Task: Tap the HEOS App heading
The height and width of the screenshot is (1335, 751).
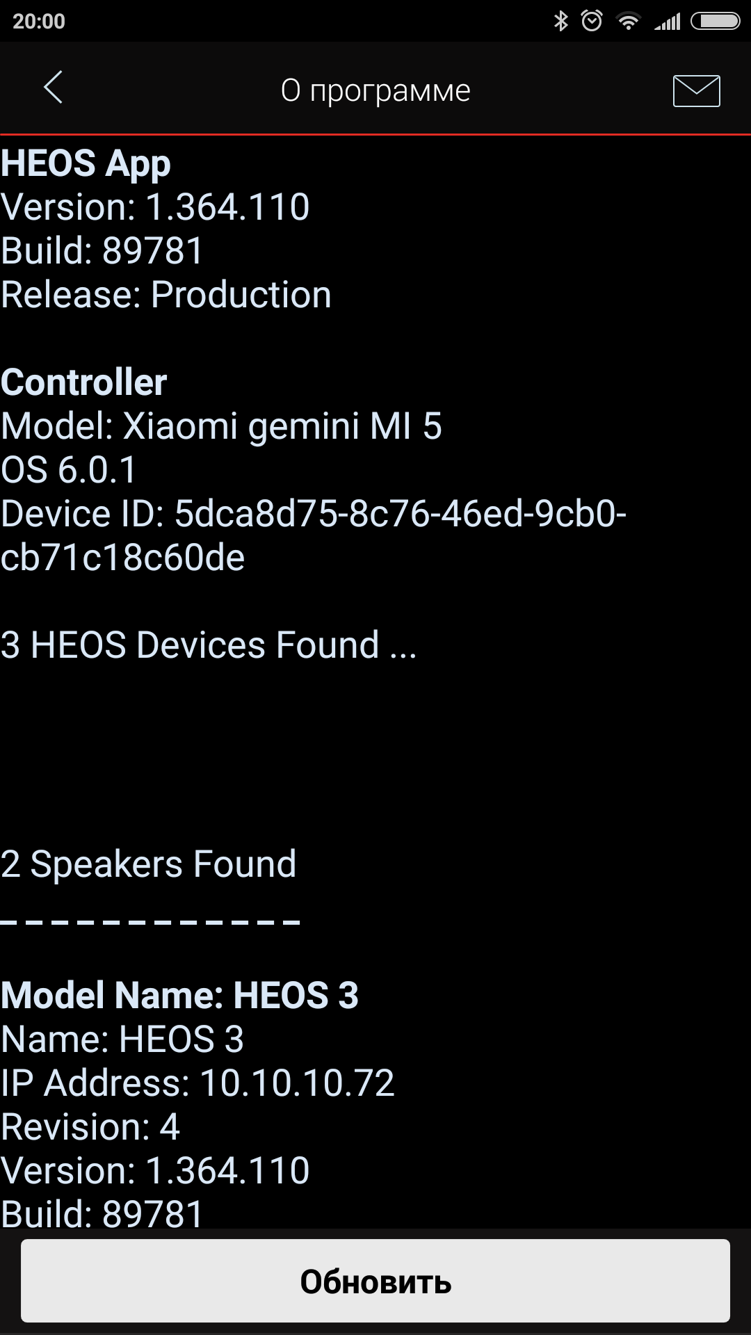Action: (x=86, y=164)
